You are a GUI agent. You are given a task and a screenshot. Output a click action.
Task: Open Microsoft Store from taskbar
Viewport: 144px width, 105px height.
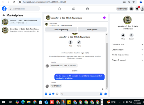(x=40, y=102)
